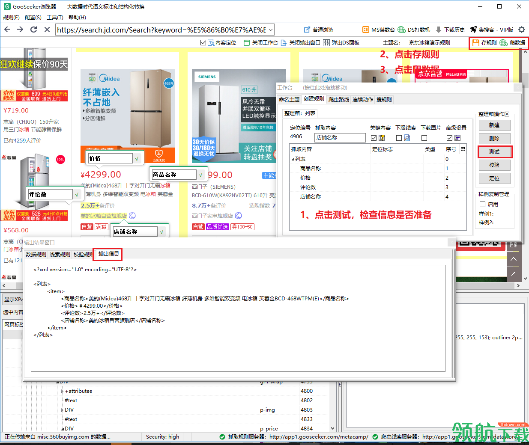Confirm the 店铺名称 label check mark
The width and height of the screenshot is (529, 445).
coord(161,232)
